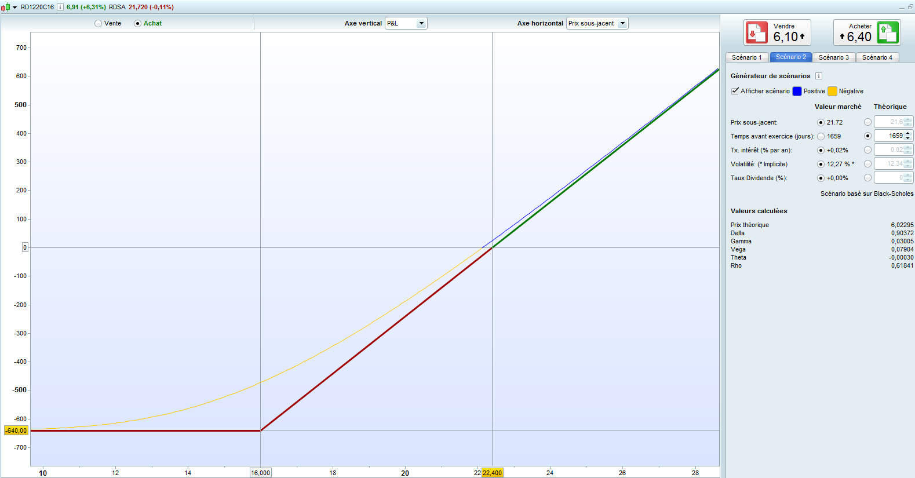The width and height of the screenshot is (915, 478).
Task: Select market value for Temps avant exercice
Action: coord(821,136)
